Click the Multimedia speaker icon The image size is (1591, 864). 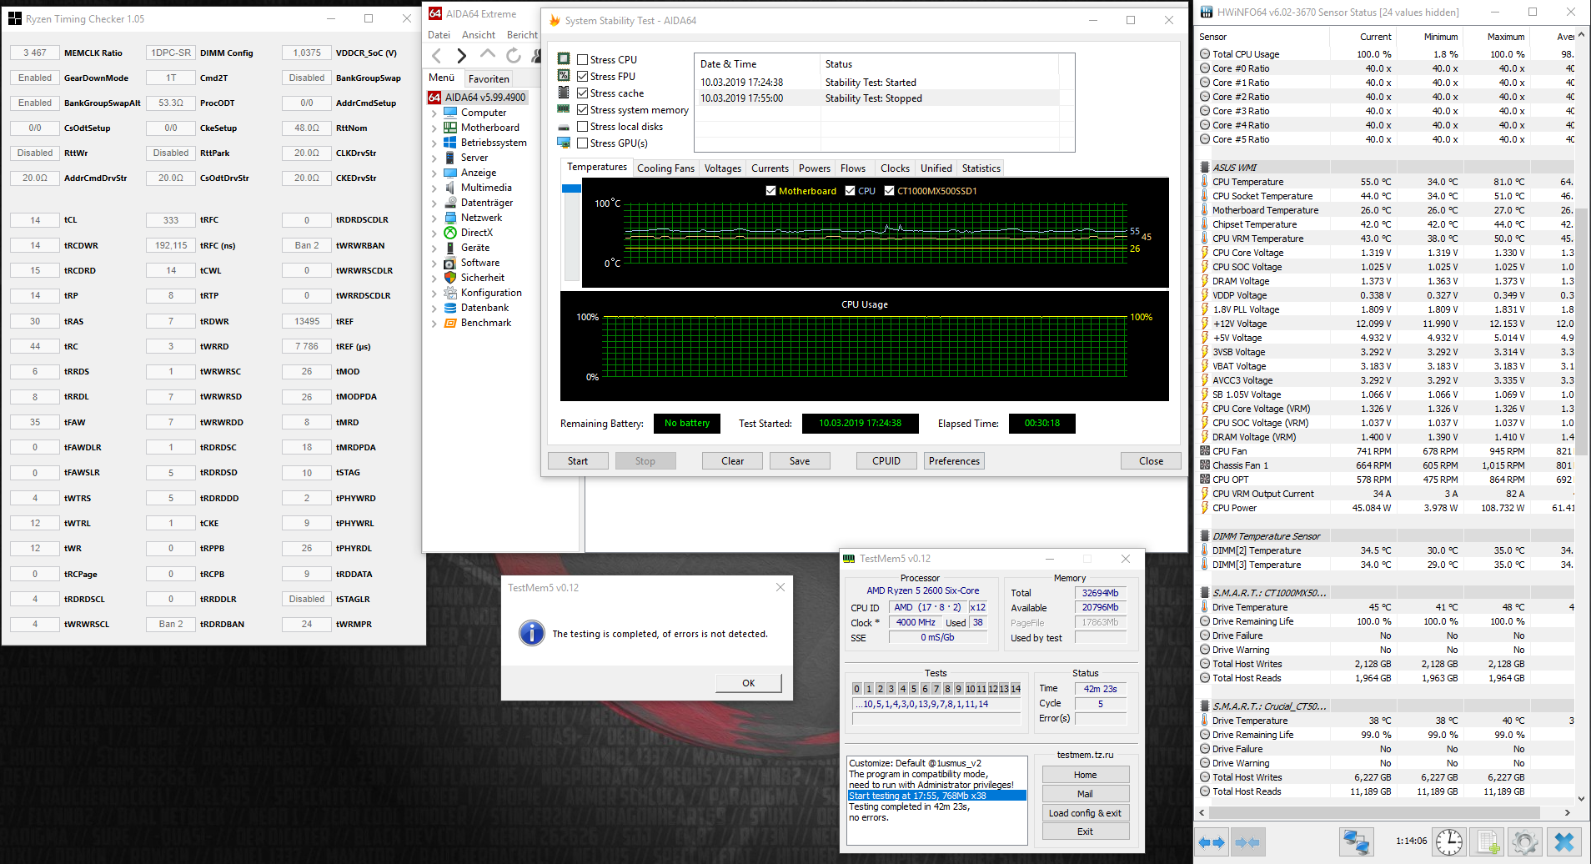coord(450,188)
